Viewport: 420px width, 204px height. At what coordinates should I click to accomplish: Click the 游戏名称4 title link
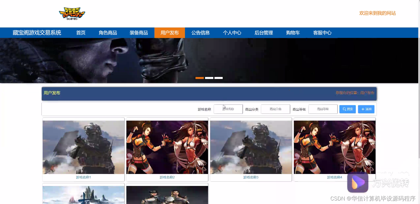click(x=335, y=177)
